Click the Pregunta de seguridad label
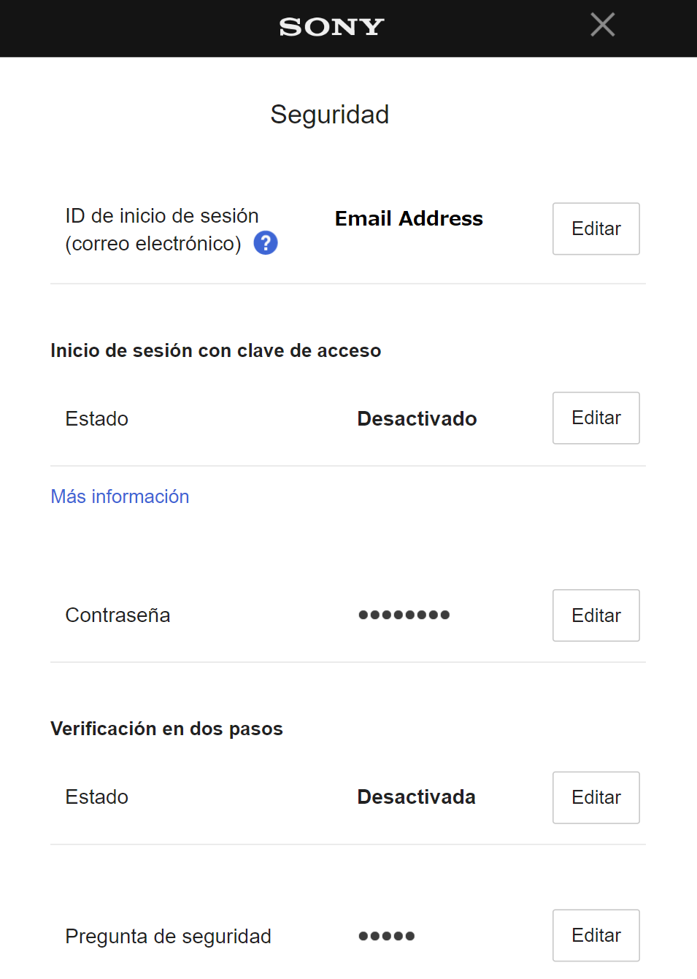 168,936
